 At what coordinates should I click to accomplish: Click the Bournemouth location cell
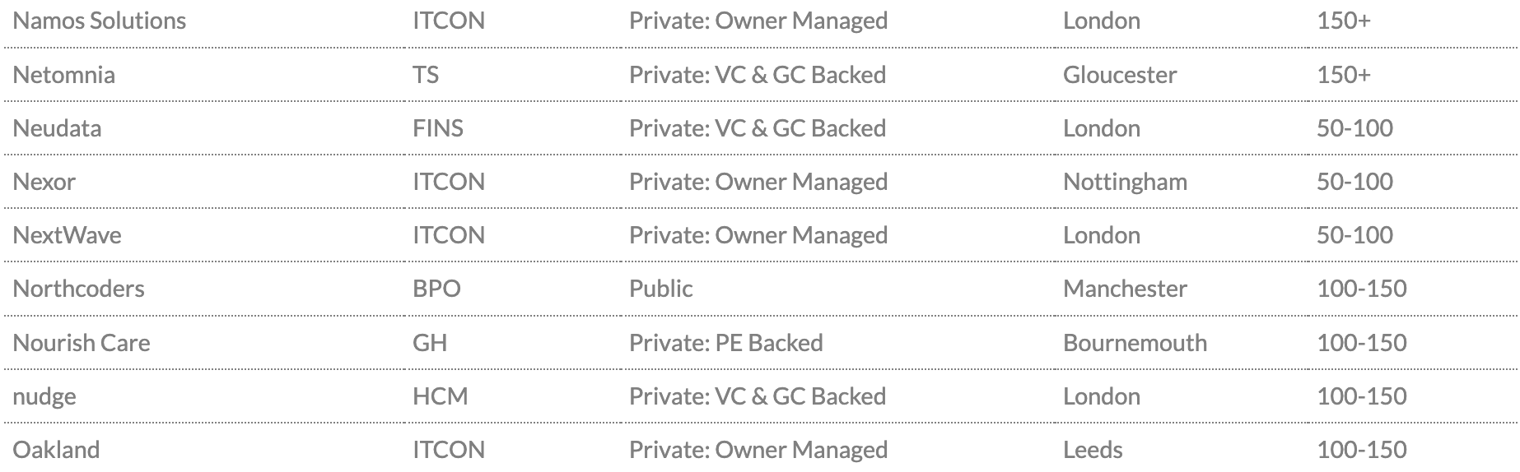pos(1135,343)
